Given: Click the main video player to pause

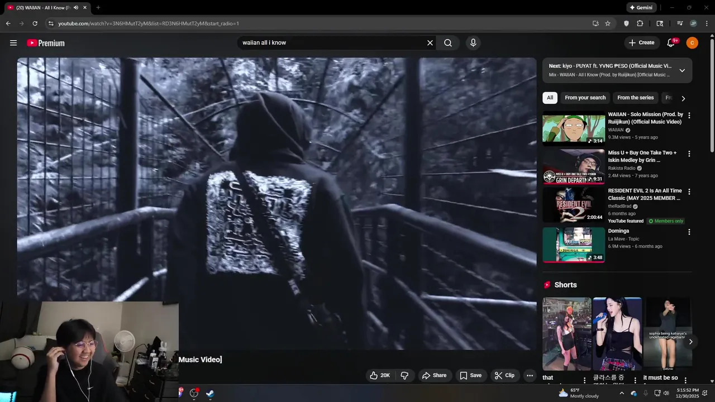Looking at the screenshot, I should coord(277,203).
